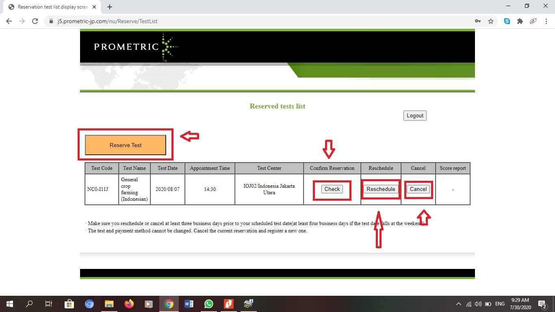
Task: Click the orange Reserve Test button
Action: point(126,145)
